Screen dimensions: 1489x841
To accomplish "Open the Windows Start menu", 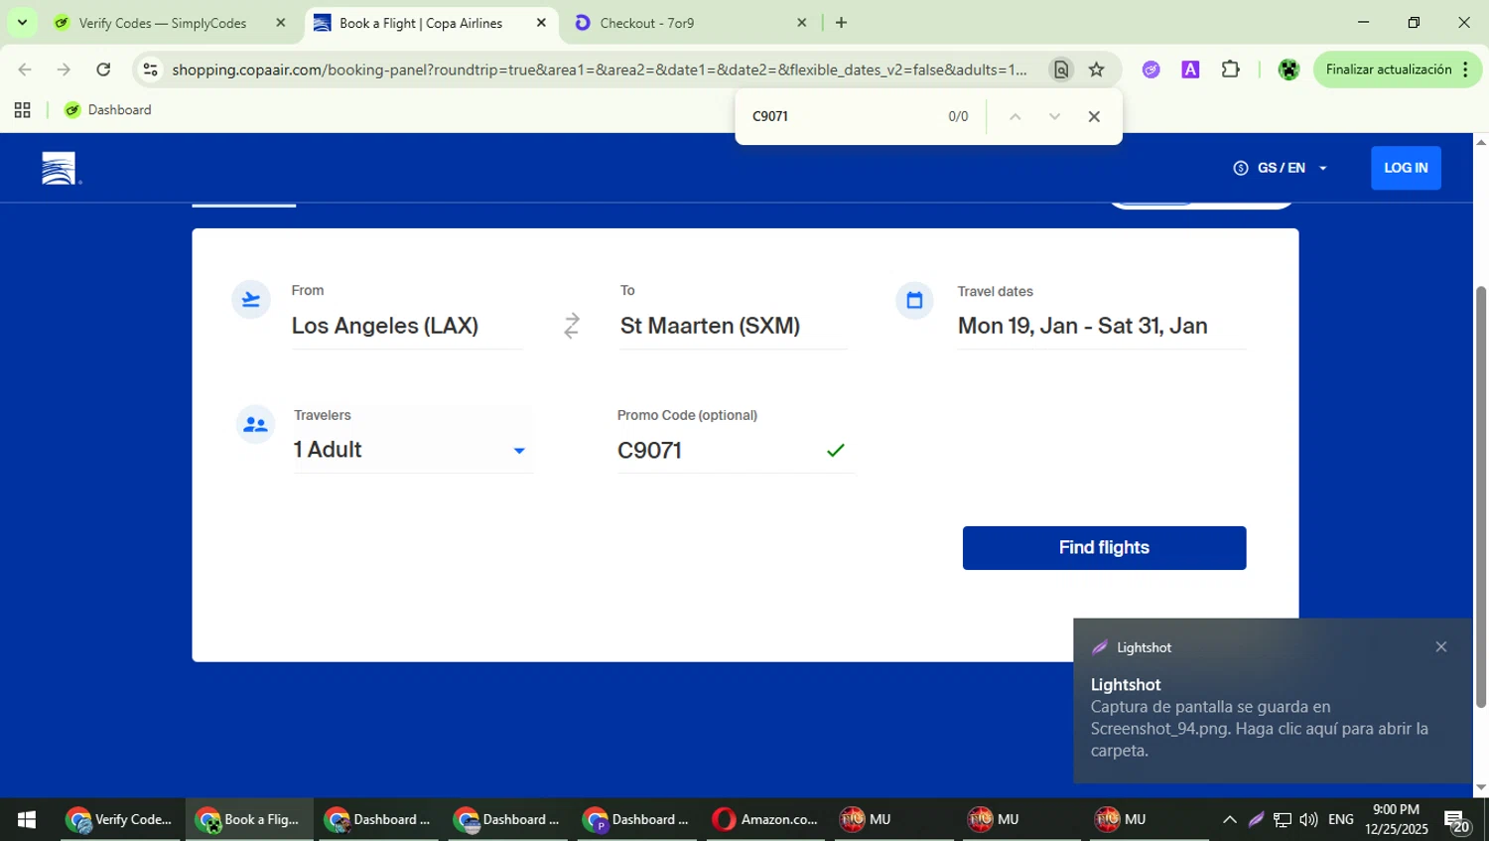I will coord(27,819).
